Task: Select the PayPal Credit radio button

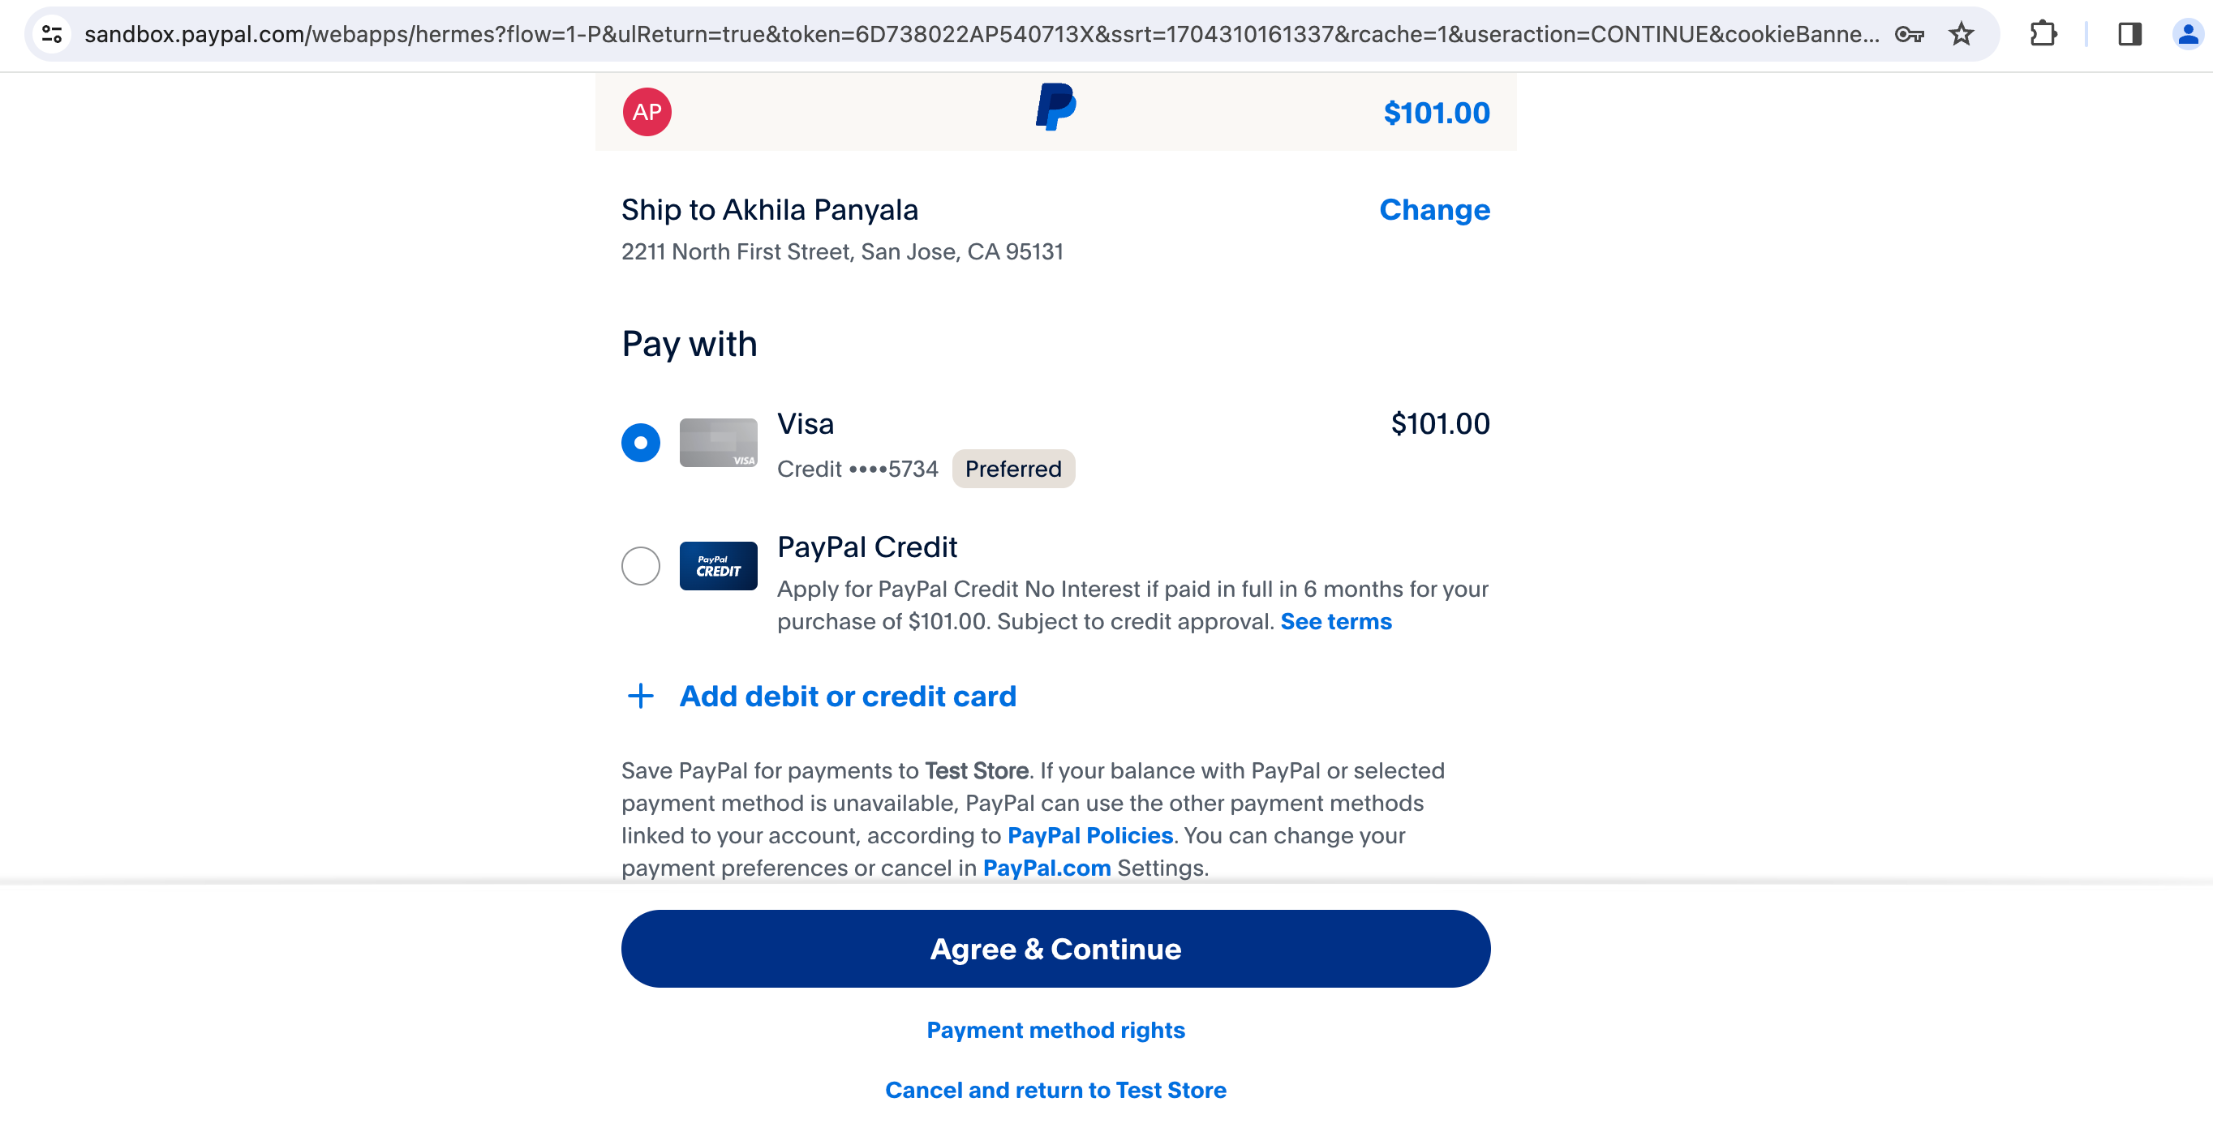Action: click(641, 566)
